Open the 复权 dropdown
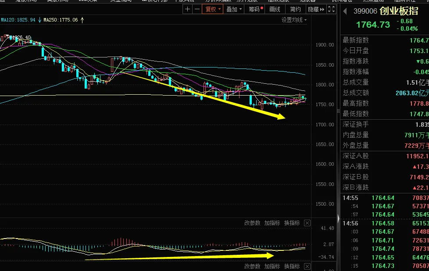This screenshot has height=271, width=429. [x=213, y=9]
